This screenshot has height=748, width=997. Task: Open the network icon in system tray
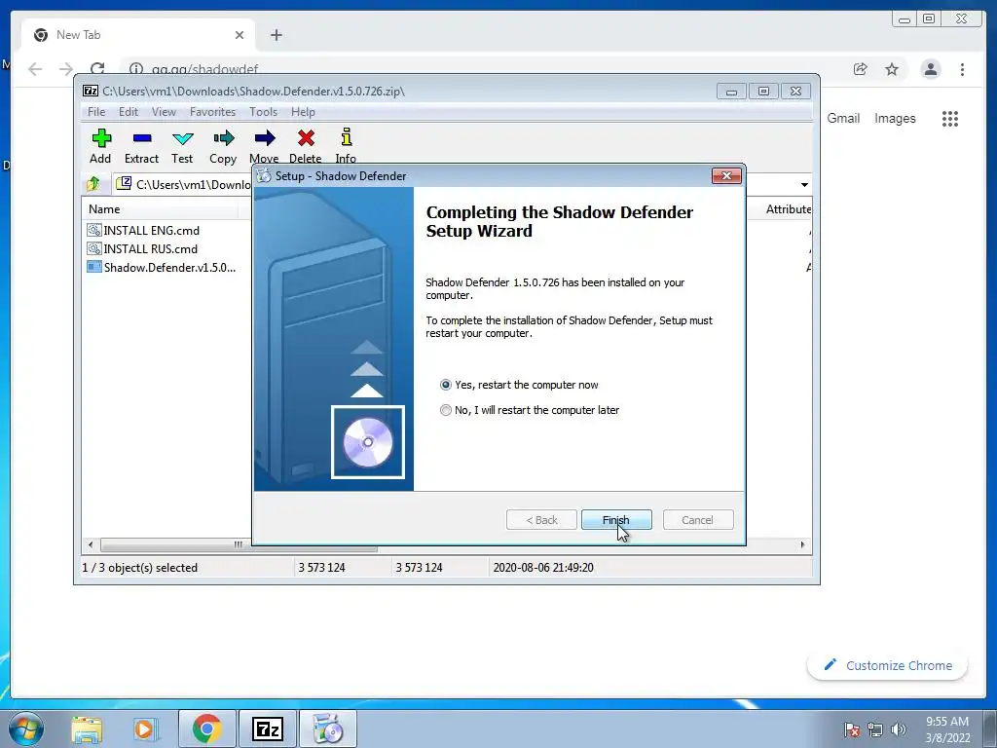875,729
